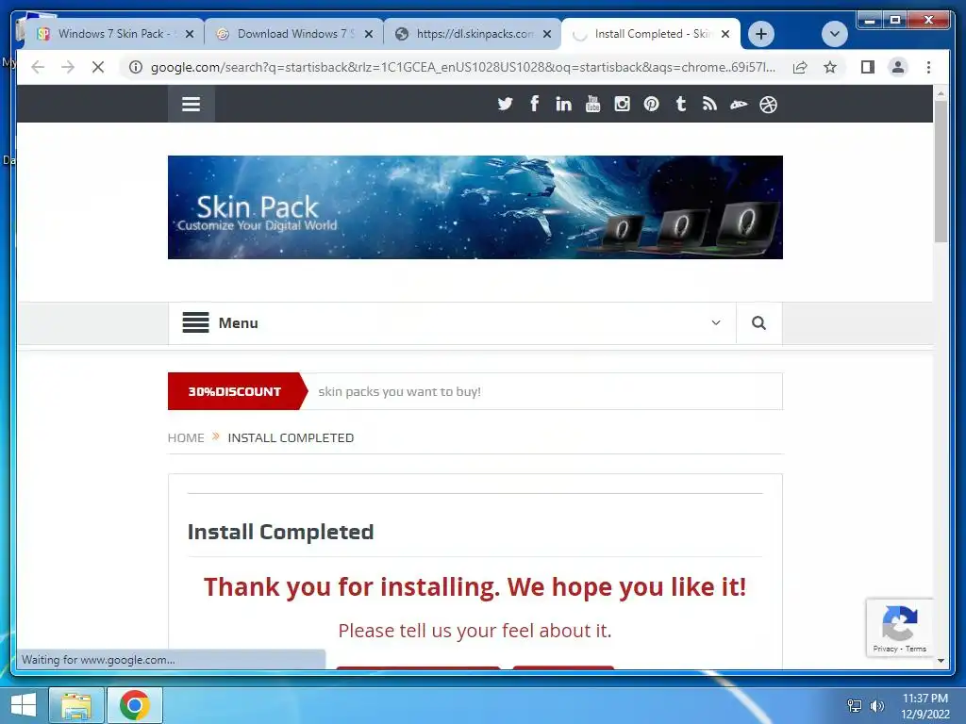Open the Chrome profile icon
Image resolution: width=966 pixels, height=724 pixels.
[x=898, y=67]
